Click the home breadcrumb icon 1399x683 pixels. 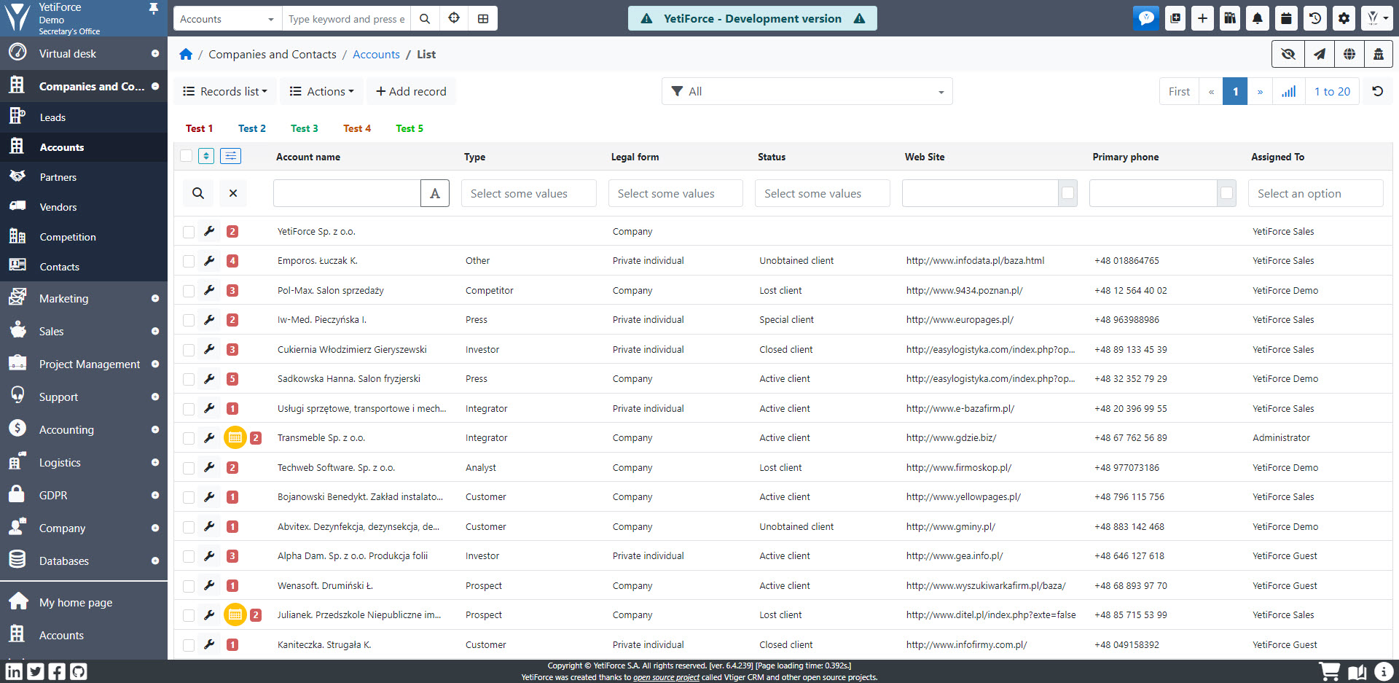[186, 54]
